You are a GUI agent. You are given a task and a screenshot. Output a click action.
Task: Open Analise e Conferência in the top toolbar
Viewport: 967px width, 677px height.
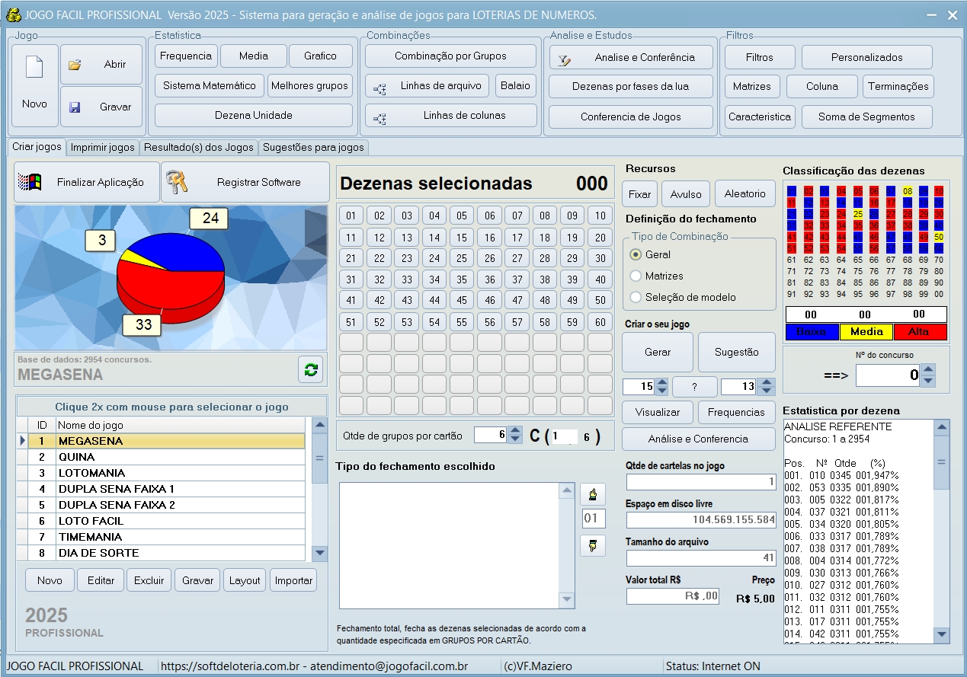(x=631, y=57)
